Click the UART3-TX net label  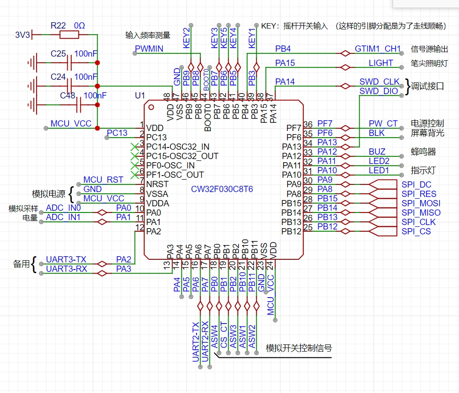point(66,260)
